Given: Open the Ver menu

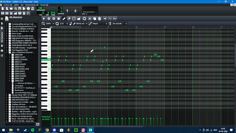Looking at the screenshot, I should click(x=22, y=5).
